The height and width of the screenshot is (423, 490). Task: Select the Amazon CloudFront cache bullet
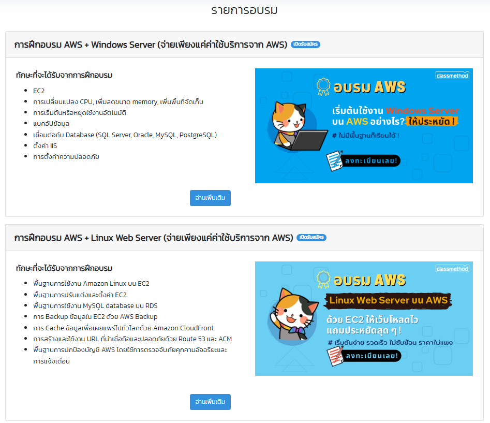pyautogui.click(x=124, y=328)
